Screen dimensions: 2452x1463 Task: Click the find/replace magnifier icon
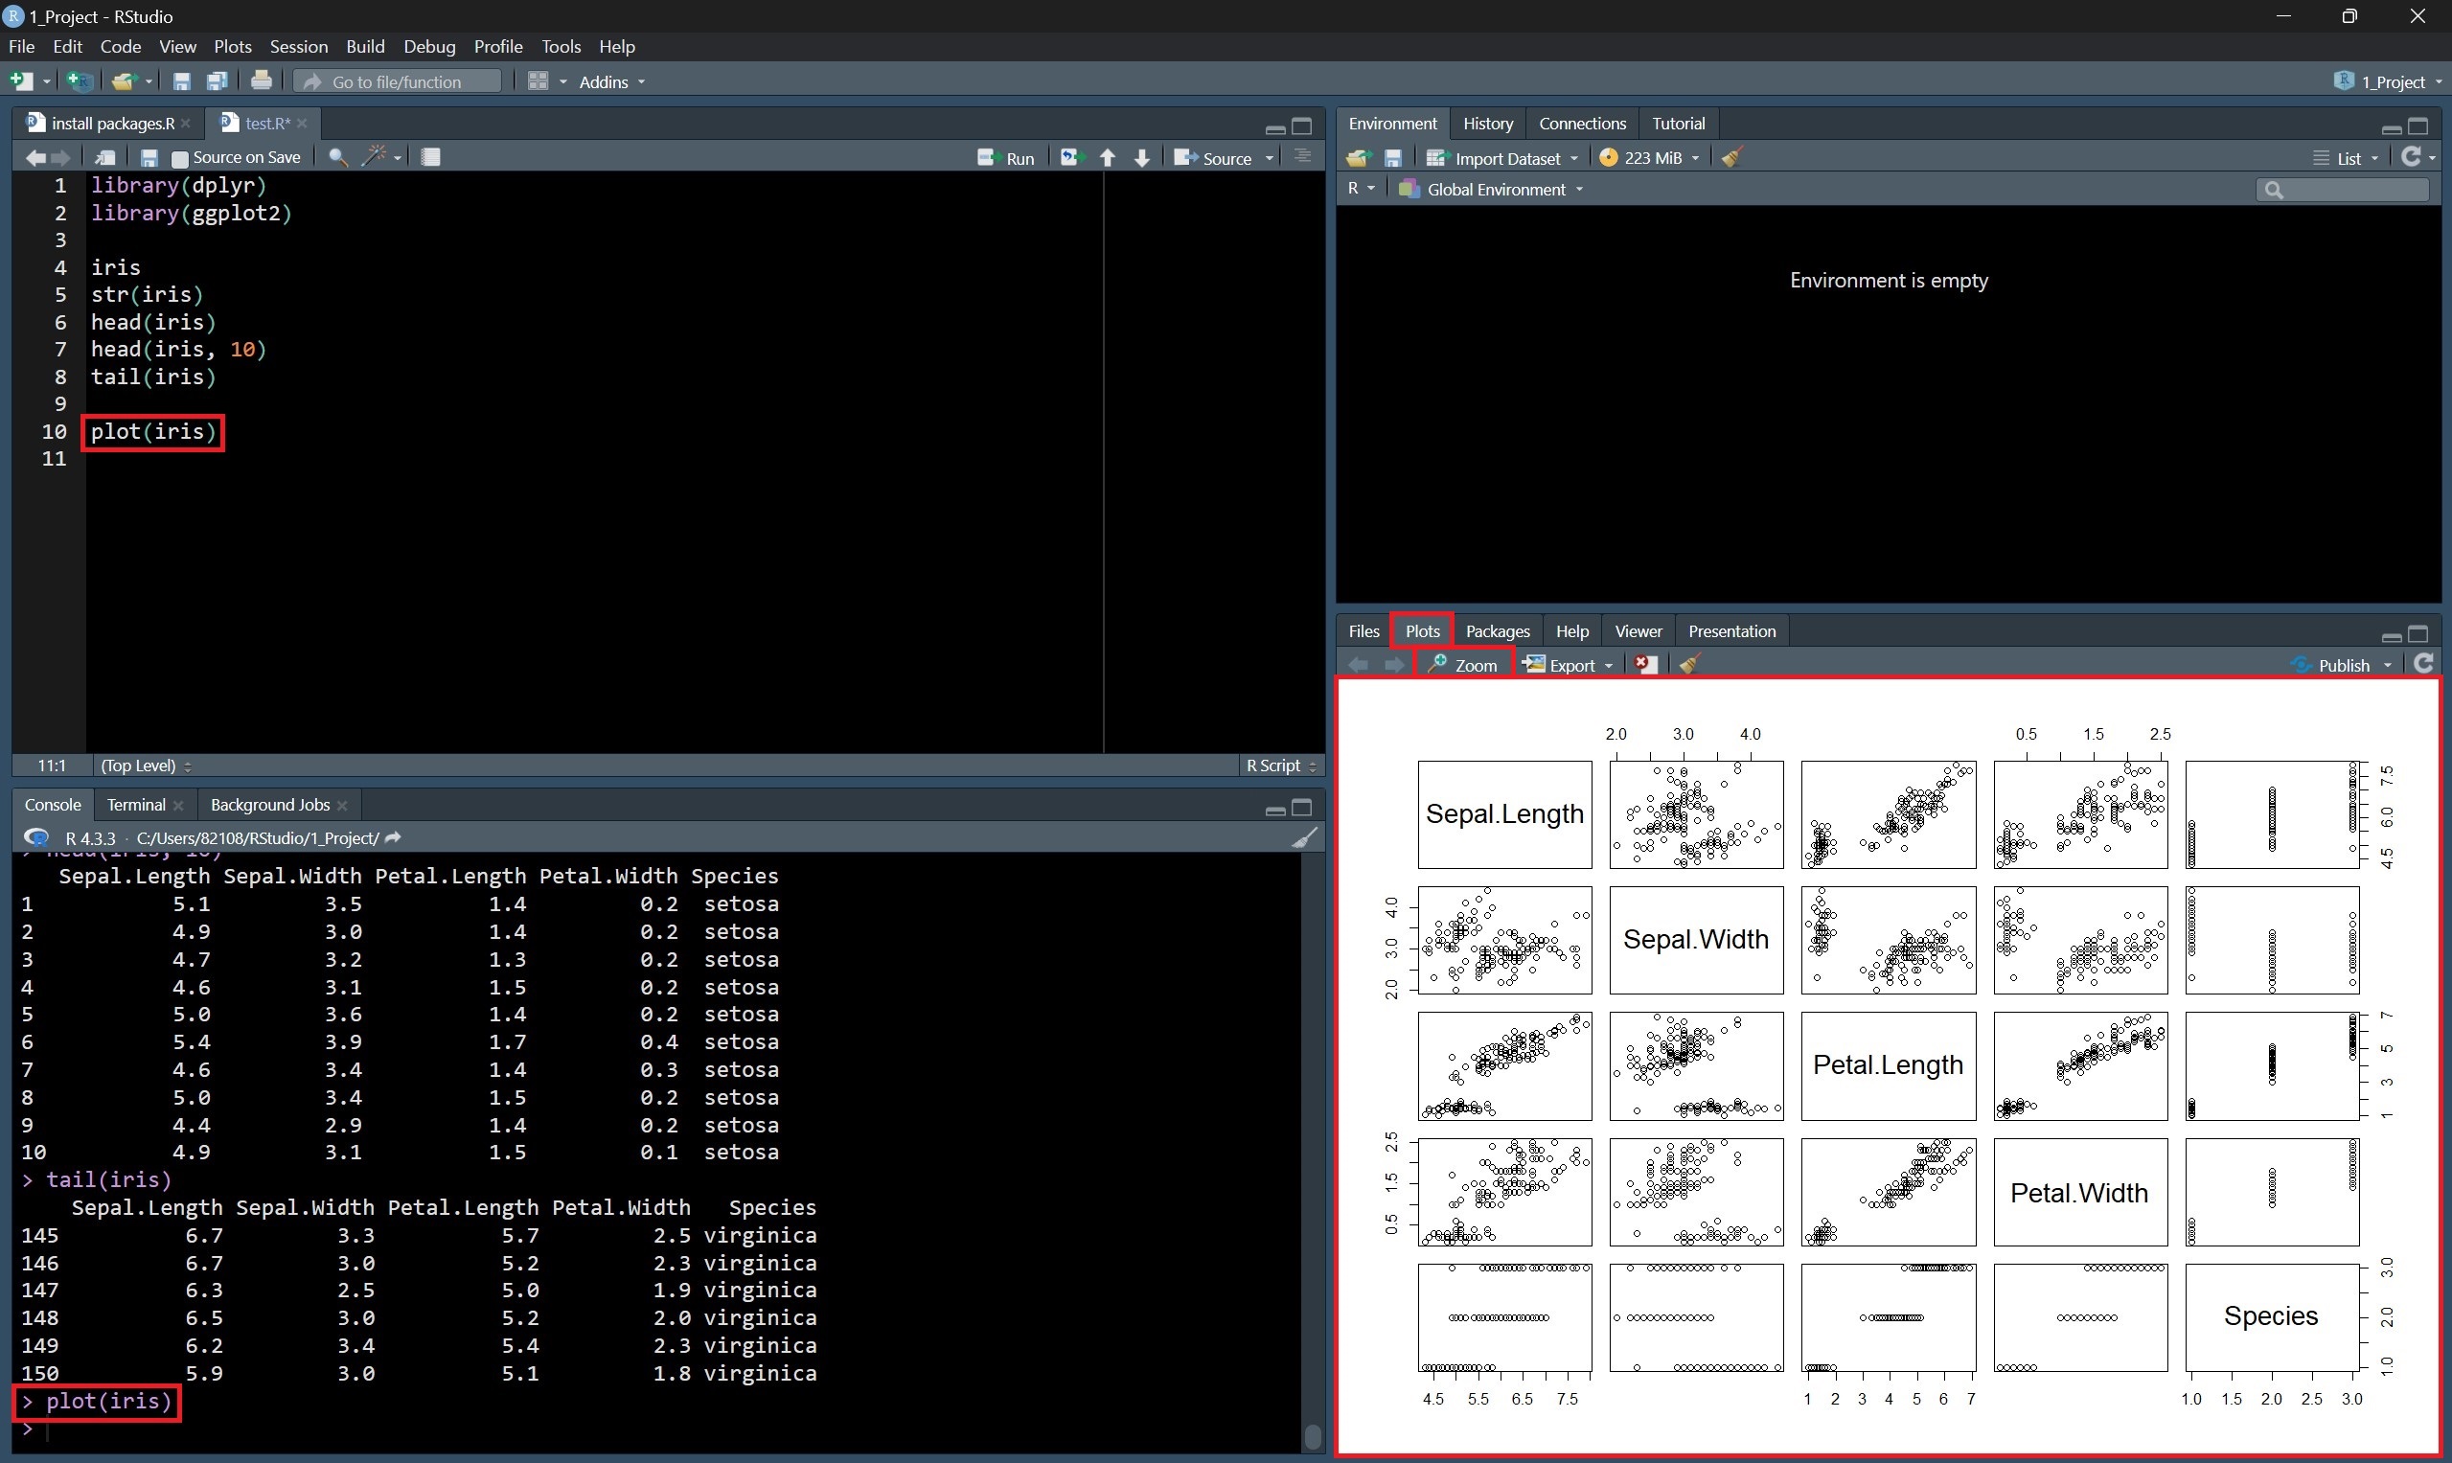tap(337, 158)
